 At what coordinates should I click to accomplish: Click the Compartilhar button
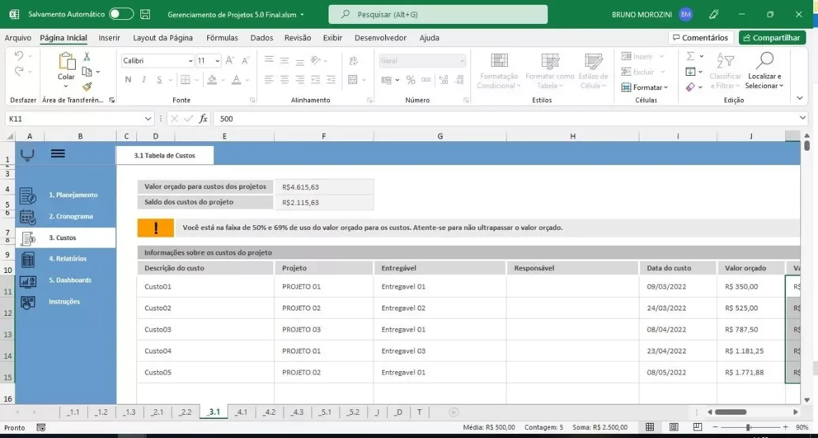(772, 38)
